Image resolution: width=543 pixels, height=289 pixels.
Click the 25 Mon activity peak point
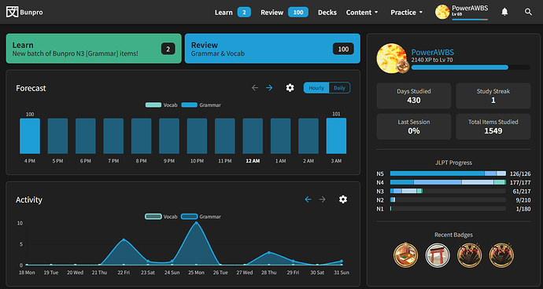pos(197,222)
